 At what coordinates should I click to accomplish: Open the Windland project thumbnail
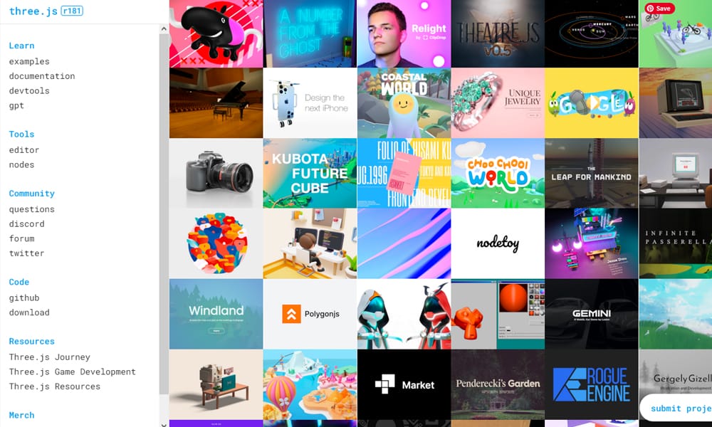coord(214,313)
